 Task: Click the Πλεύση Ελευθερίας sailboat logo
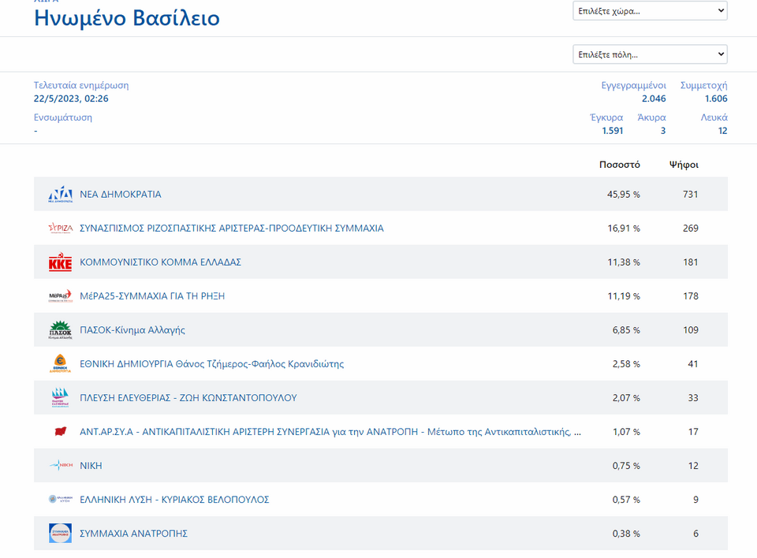click(61, 398)
